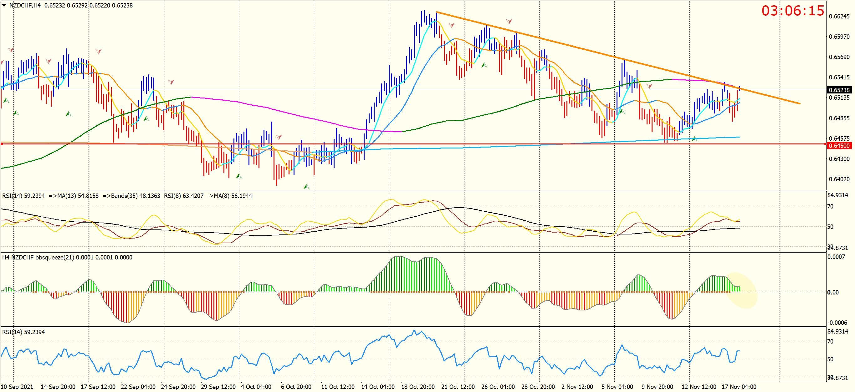Click the red arrow marker right of the 22 Sep spike

171,82
